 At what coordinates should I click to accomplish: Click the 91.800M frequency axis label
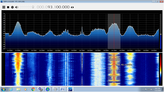[10, 50]
